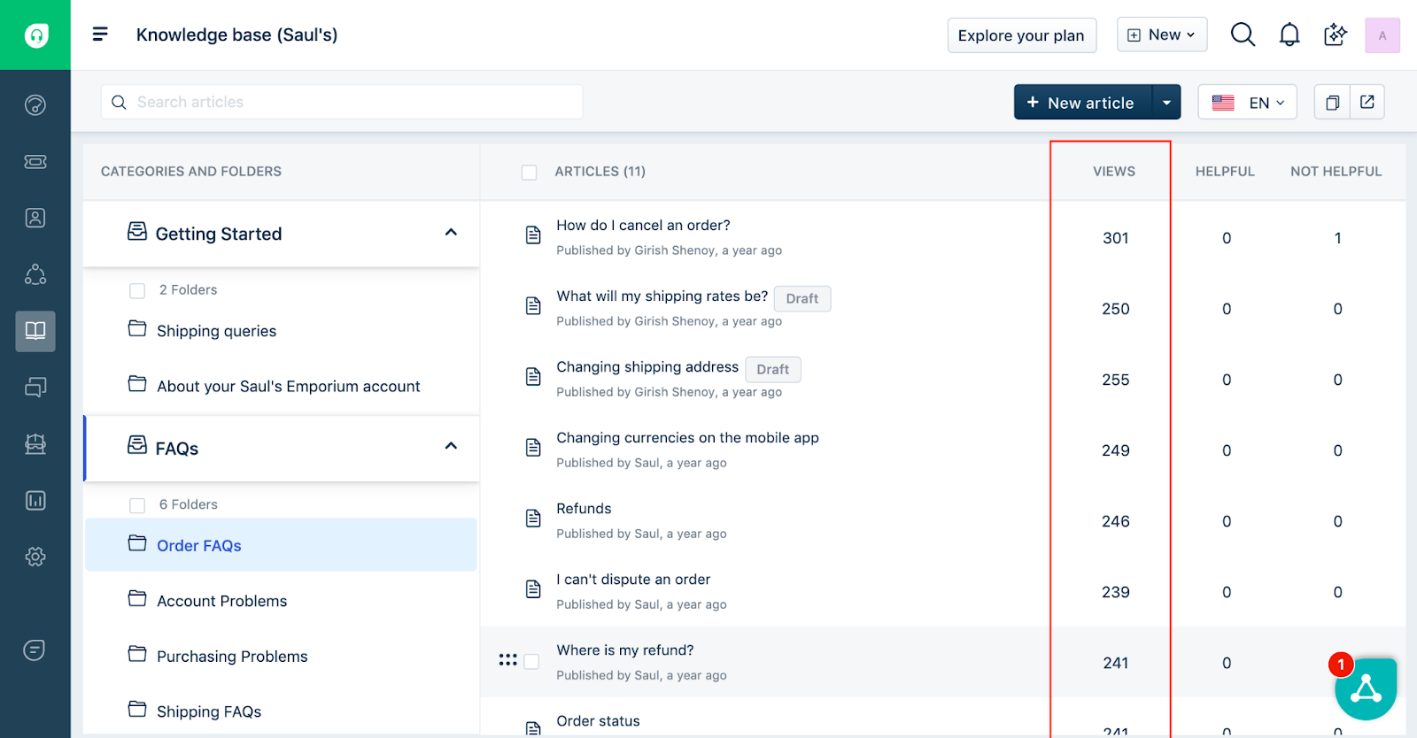Open the tickets icon in sidebar
This screenshot has width=1417, height=738.
pyautogui.click(x=35, y=161)
